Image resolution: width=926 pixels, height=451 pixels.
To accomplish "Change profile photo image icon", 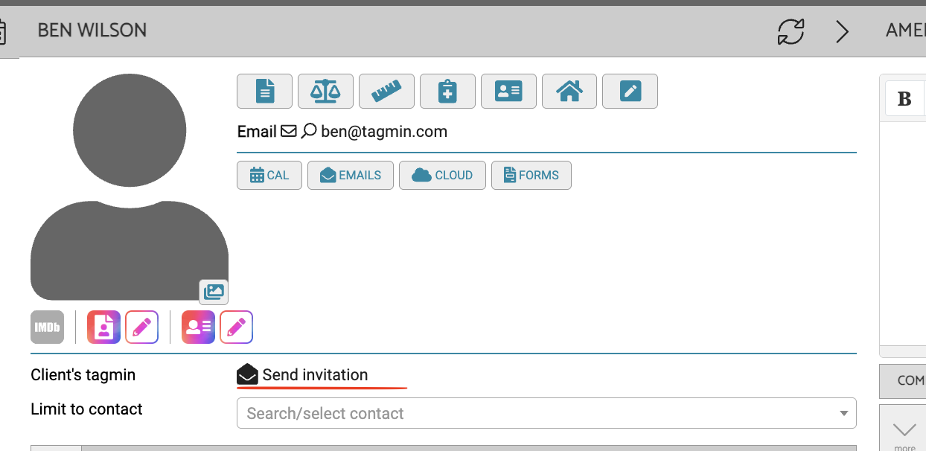I will (x=214, y=291).
